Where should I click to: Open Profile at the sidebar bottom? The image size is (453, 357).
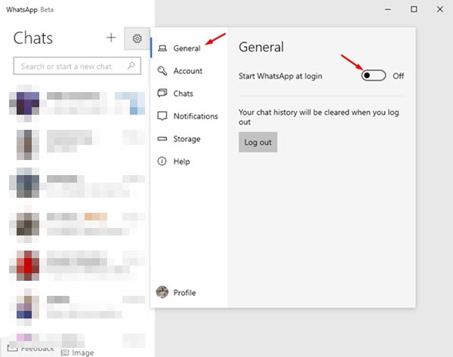[x=185, y=292]
